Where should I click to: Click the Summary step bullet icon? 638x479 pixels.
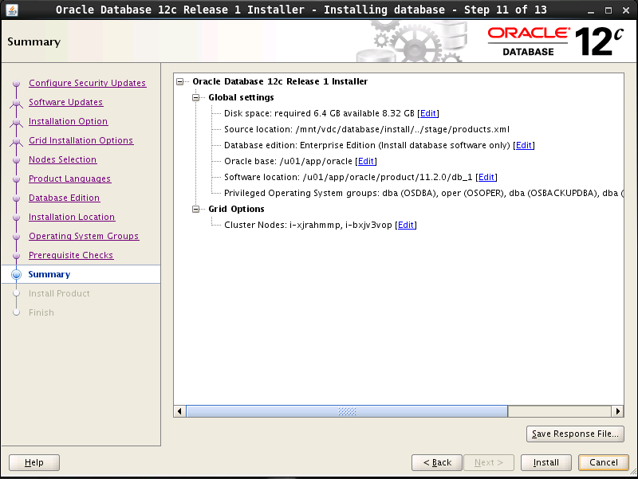(x=16, y=274)
